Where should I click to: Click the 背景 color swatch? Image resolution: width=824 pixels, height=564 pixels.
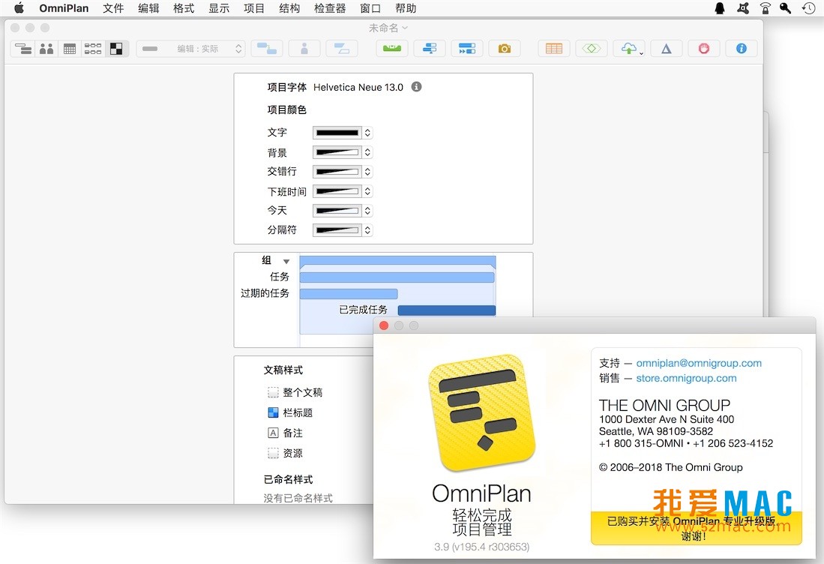click(337, 152)
